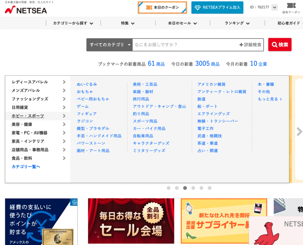Open the ランキング menu

coord(237,23)
